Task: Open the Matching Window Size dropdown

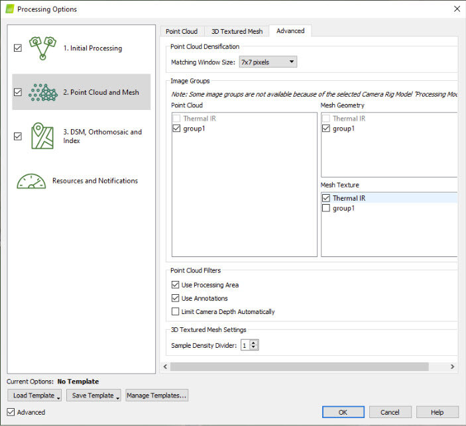Action: (x=268, y=62)
